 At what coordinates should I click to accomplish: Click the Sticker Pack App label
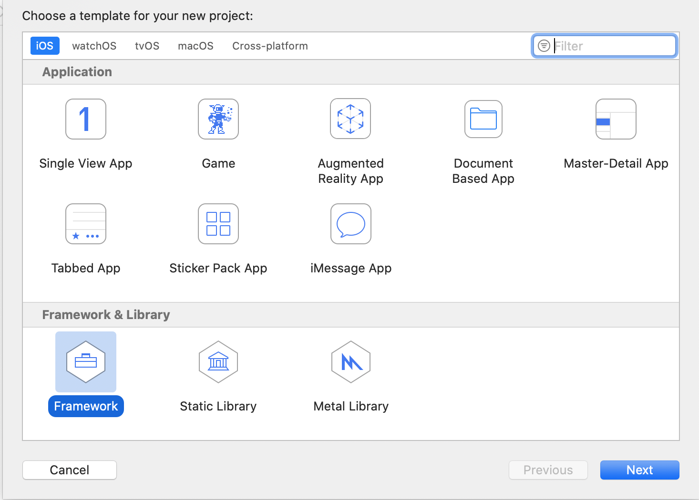[x=218, y=268]
